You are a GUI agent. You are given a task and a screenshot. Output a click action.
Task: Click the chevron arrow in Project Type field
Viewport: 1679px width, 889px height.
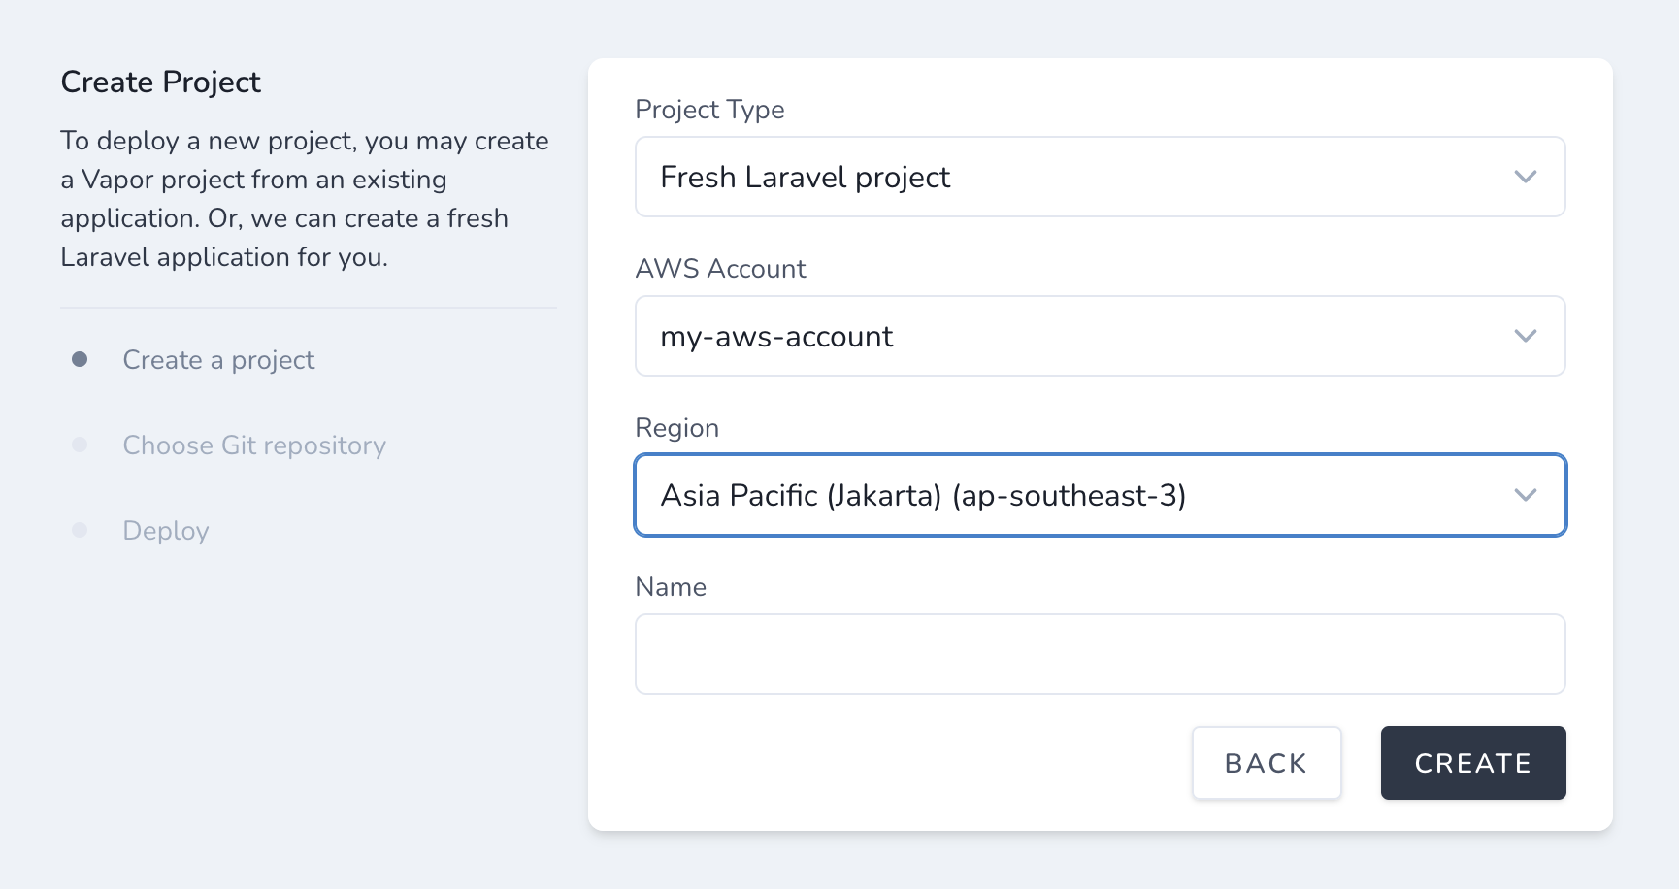1525,177
